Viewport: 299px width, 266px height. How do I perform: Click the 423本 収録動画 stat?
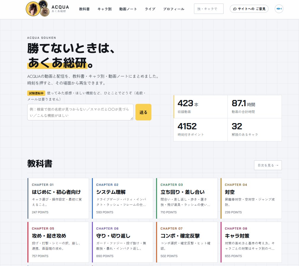(201, 107)
